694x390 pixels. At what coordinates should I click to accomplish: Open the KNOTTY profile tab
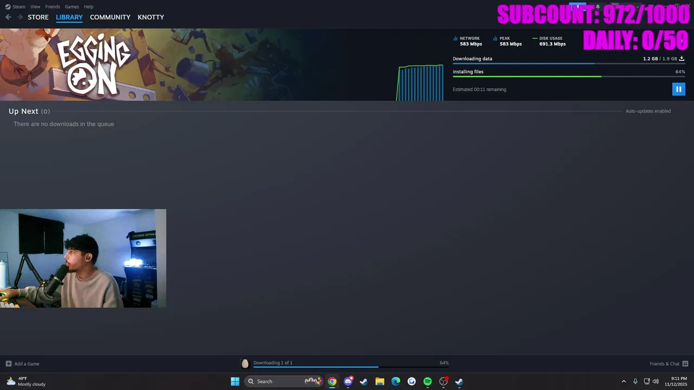[x=151, y=17]
